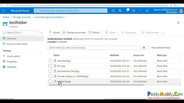Refresh the blob list
Screen dimensions: 184x103
click(94, 32)
